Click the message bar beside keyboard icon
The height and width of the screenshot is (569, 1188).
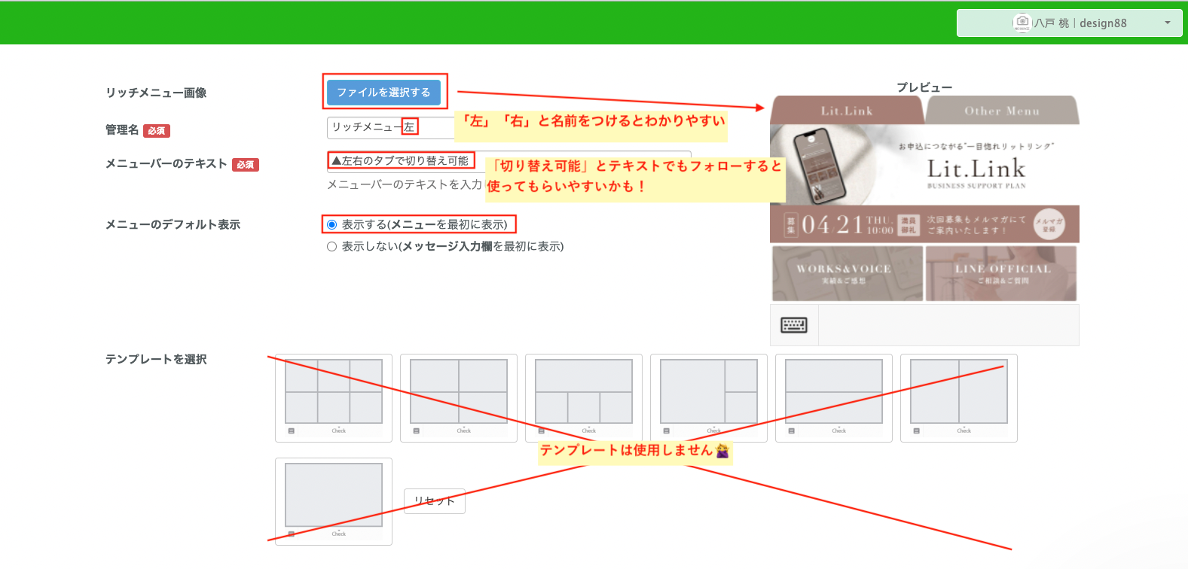click(x=948, y=325)
